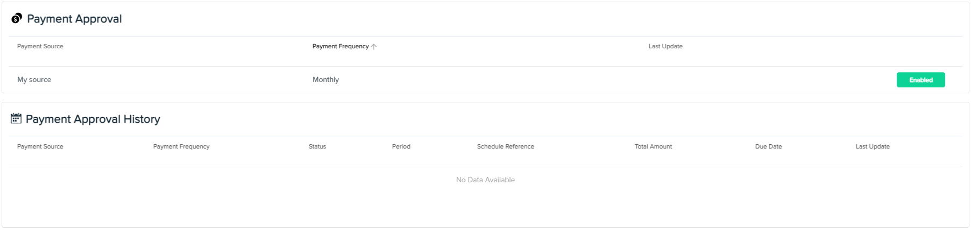Sort approval table by Last Update
The height and width of the screenshot is (230, 971).
coord(665,47)
